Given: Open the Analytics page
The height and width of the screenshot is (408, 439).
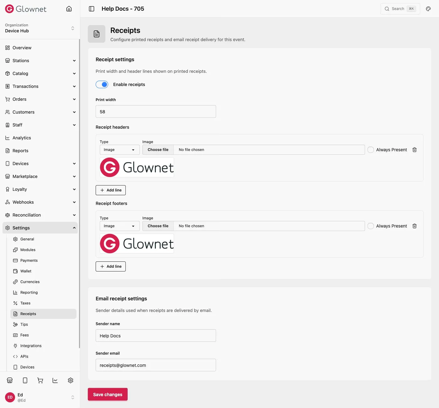Looking at the screenshot, I should coord(40,138).
